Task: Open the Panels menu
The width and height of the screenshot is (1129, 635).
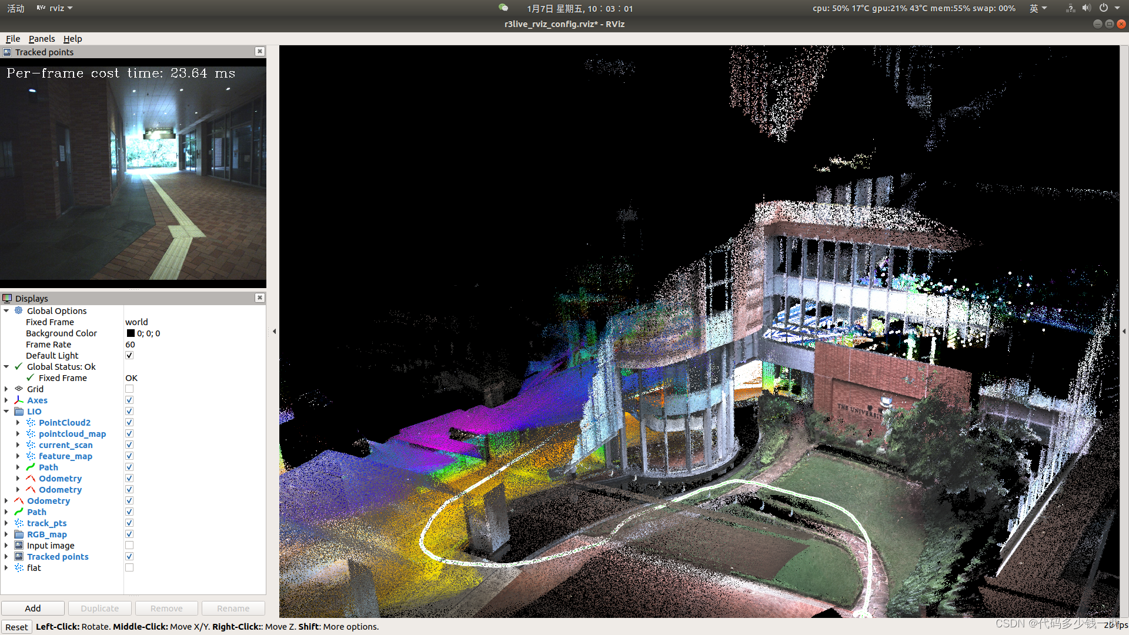Action: click(42, 38)
